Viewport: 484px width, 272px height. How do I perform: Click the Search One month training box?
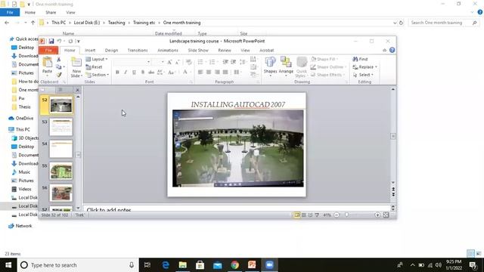click(x=444, y=23)
